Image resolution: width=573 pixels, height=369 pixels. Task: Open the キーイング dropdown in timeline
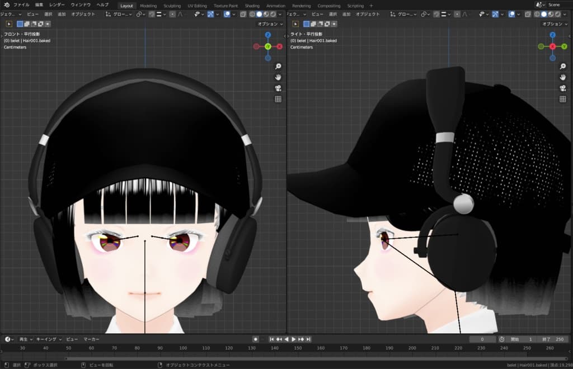(x=49, y=339)
